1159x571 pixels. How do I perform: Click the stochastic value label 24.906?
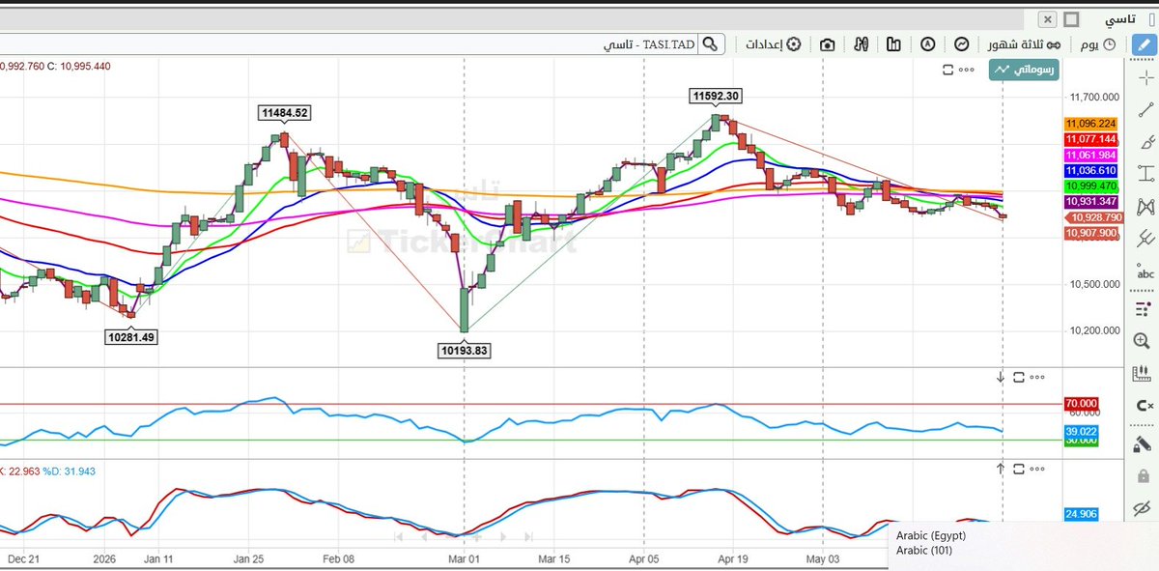tap(1081, 514)
